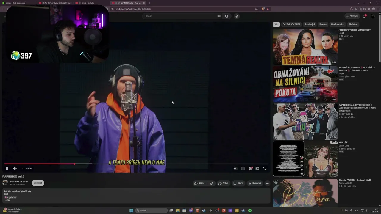
Task: Open the Brave Shields icon
Action: coord(263,9)
